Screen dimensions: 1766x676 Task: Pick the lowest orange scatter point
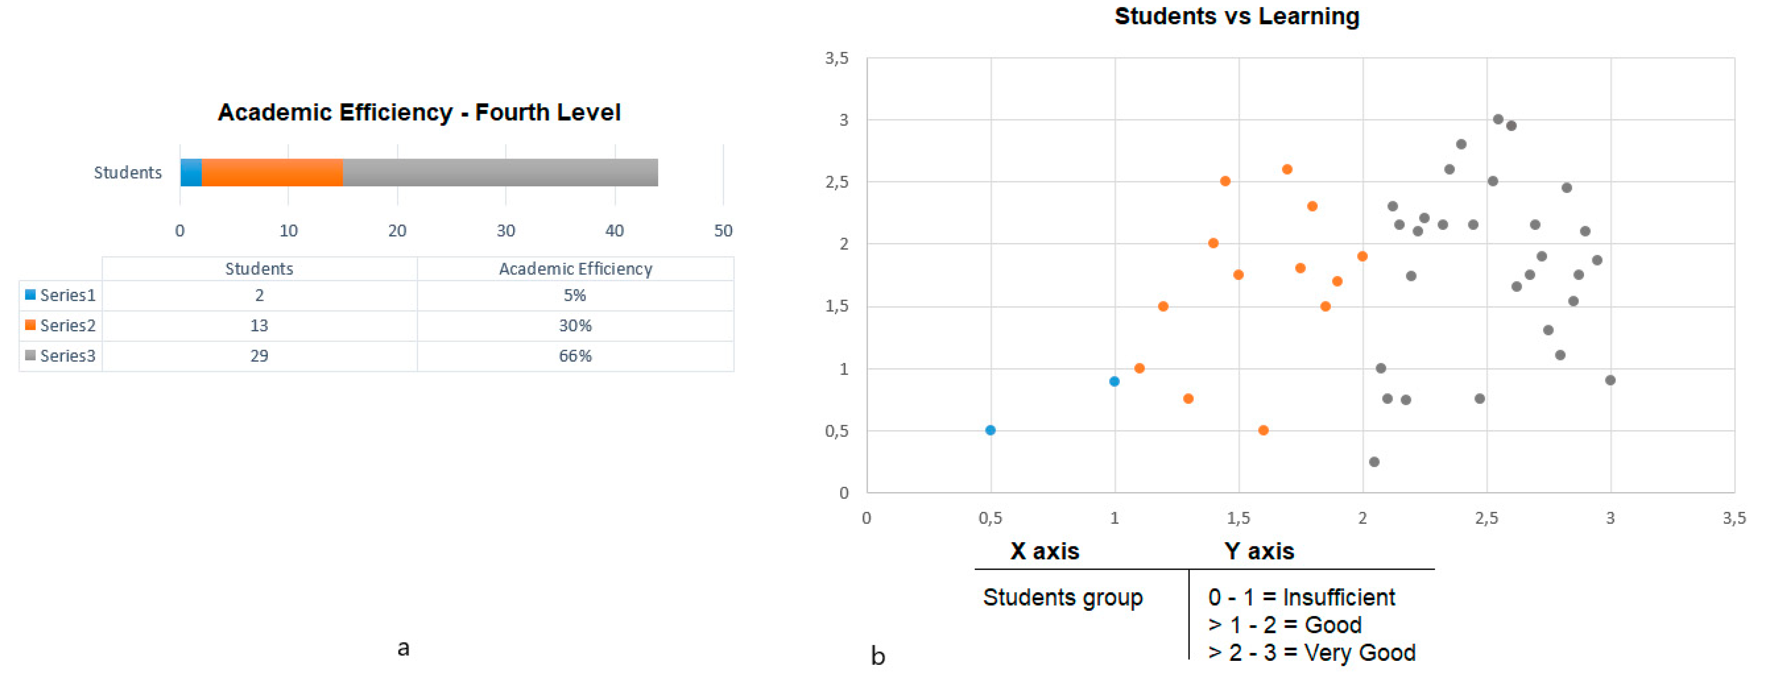[x=1263, y=430]
